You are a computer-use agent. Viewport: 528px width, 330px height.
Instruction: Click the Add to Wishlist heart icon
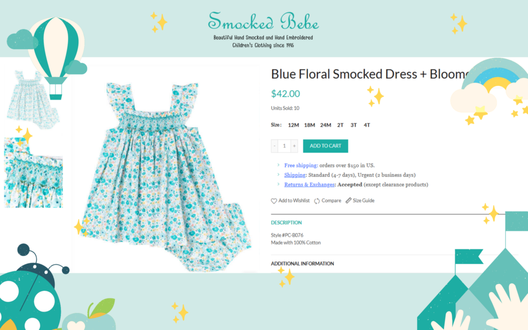click(274, 201)
